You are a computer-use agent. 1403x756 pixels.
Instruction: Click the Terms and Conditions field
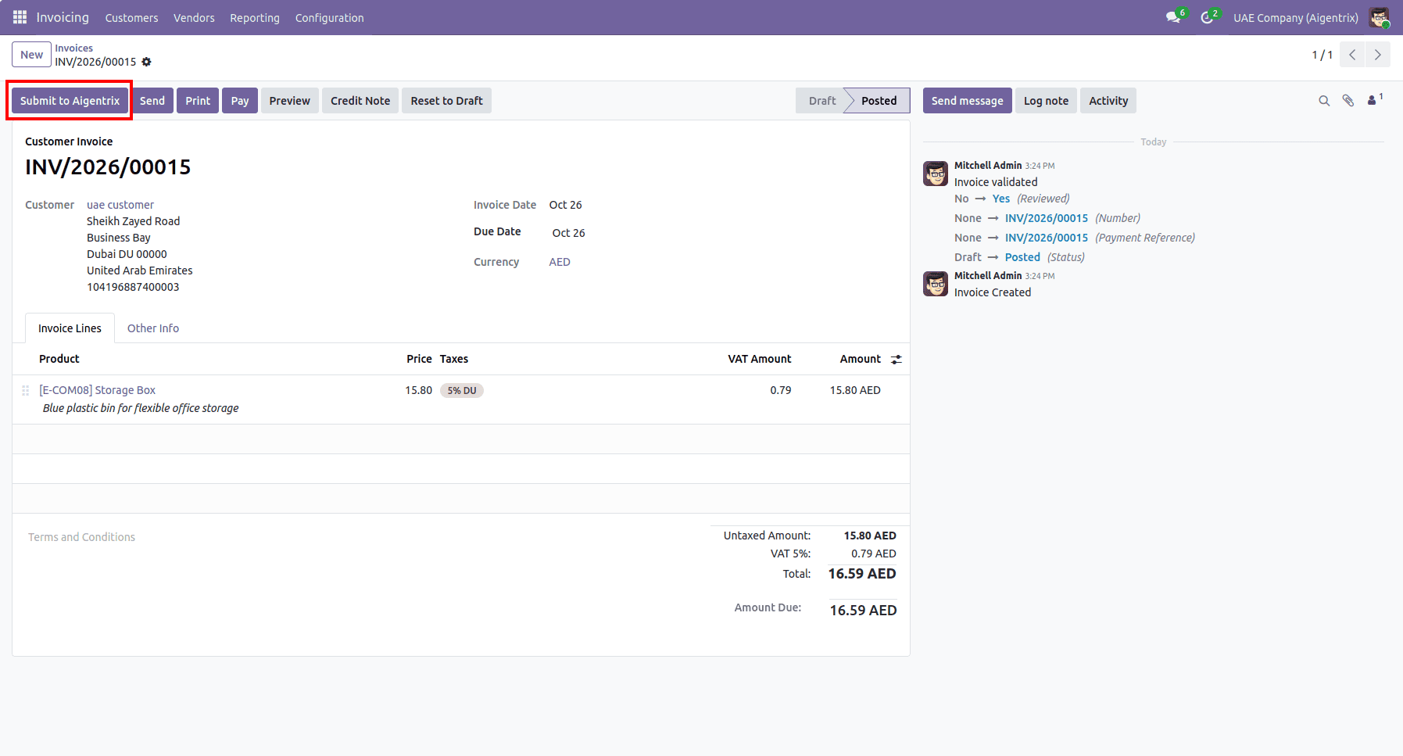[x=82, y=537]
